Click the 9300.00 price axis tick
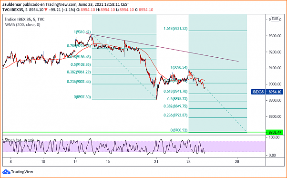This screenshot has height=178, width=287. click(275, 36)
